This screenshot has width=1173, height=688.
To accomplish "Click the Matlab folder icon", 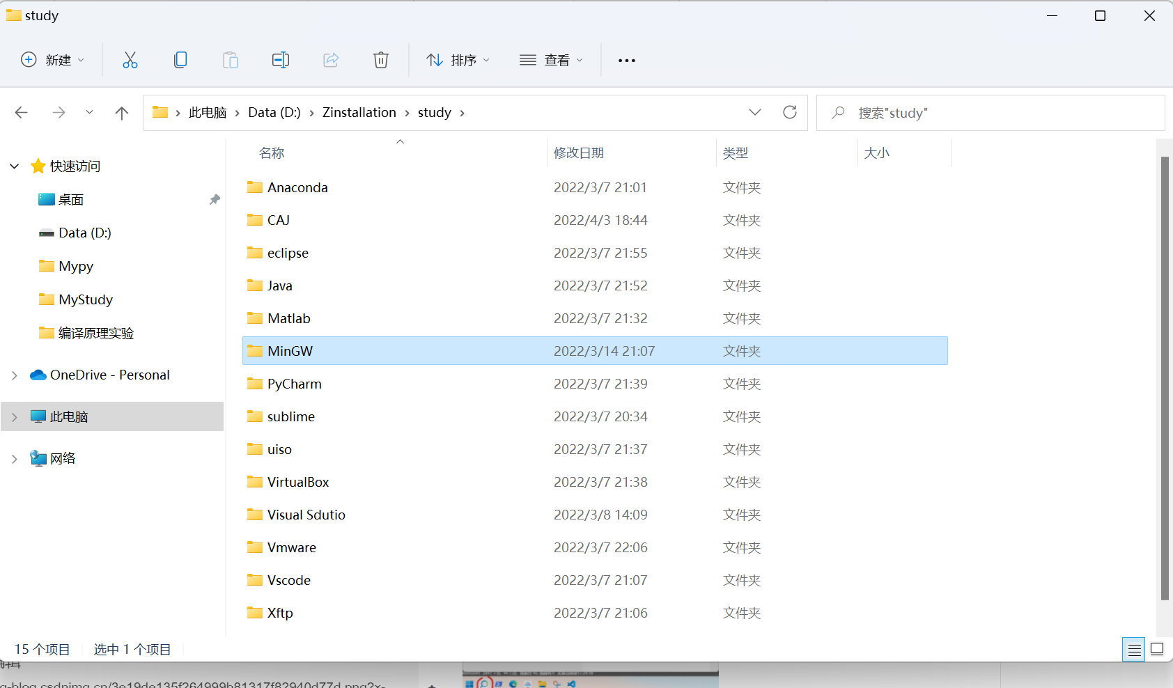I will click(x=255, y=318).
